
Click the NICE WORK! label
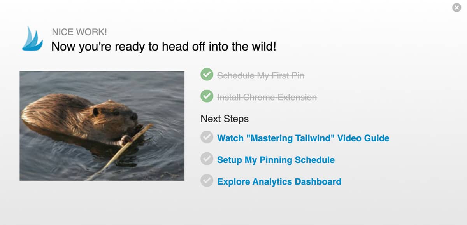79,32
